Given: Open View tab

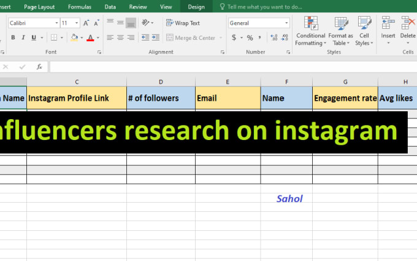Looking at the screenshot, I should (166, 7).
